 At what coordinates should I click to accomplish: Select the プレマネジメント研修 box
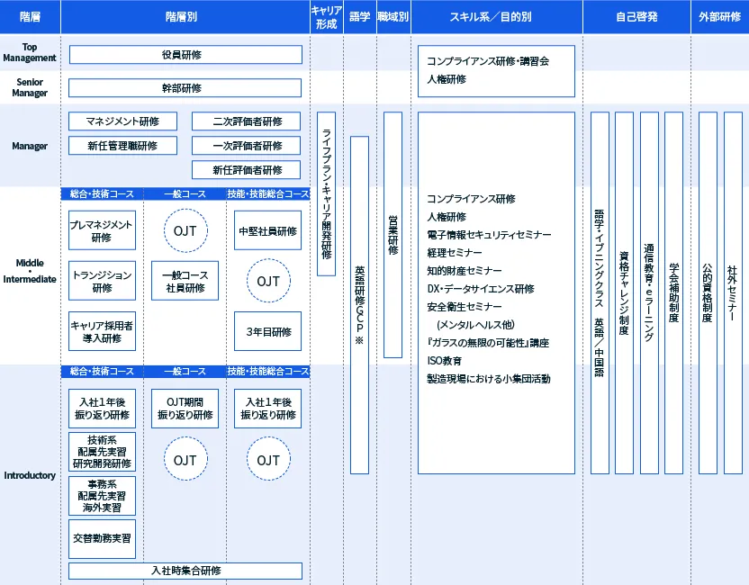coord(102,230)
